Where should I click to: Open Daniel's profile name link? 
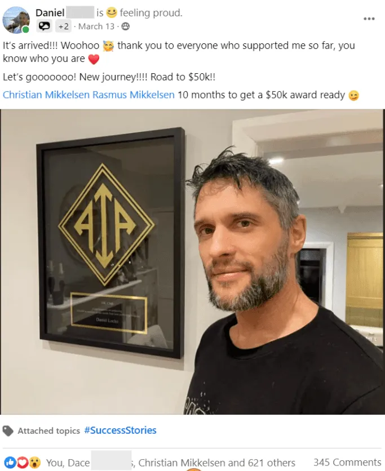point(50,12)
